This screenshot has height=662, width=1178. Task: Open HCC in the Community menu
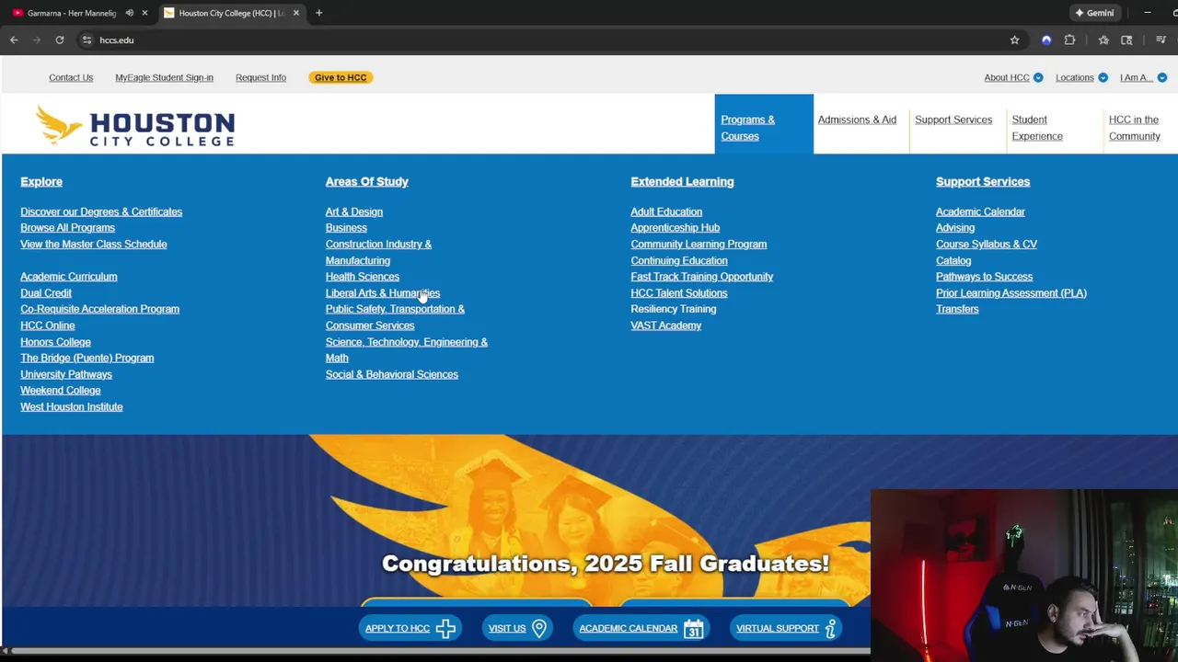[1135, 128]
